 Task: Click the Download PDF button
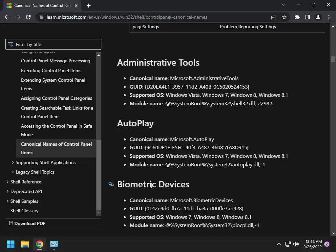tap(27, 223)
